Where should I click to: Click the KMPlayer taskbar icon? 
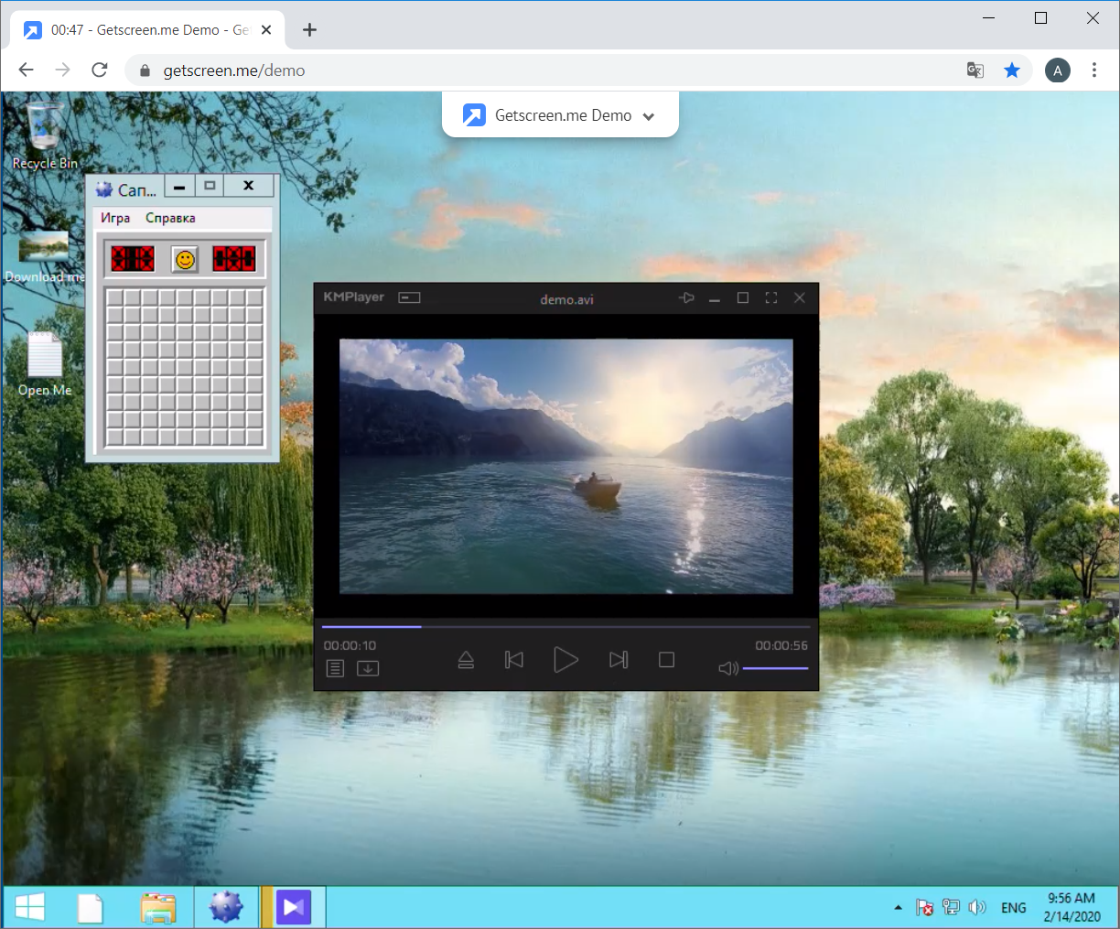[x=293, y=908]
